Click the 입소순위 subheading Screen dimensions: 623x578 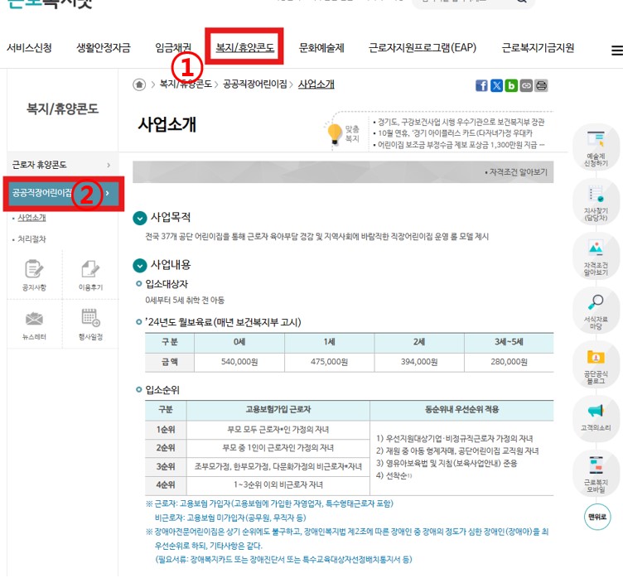click(x=162, y=390)
